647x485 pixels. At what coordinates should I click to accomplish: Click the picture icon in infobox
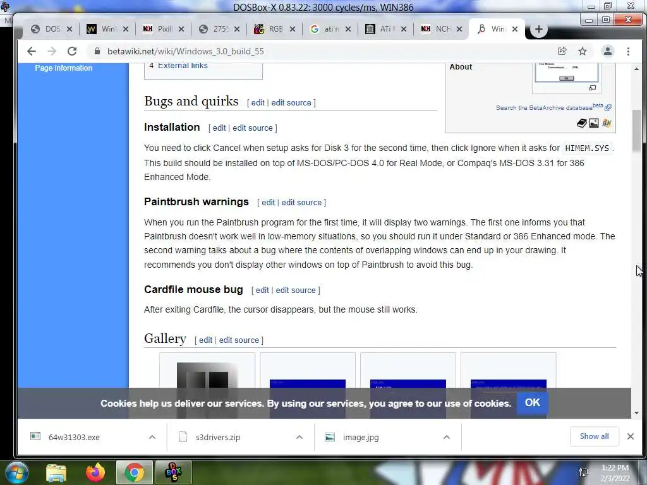(594, 123)
